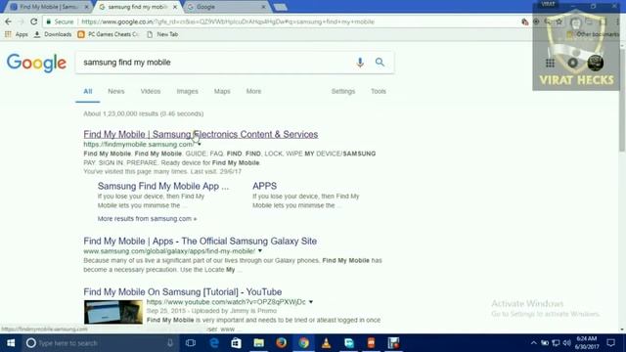Open search Settings menu
The image size is (626, 352).
tap(343, 91)
